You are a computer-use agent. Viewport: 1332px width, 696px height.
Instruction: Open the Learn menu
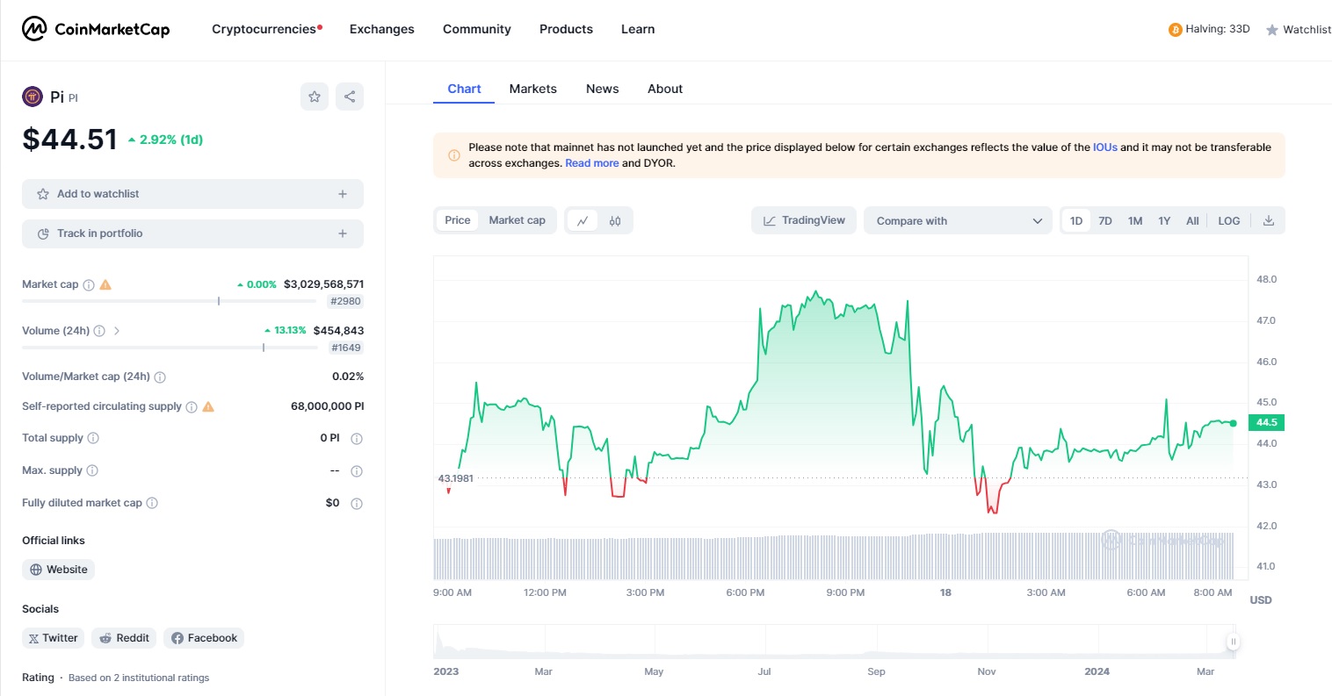click(638, 29)
